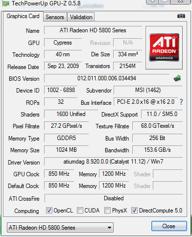Click the ATI Radeon Graphics logo
The image size is (192, 237).
point(164,47)
